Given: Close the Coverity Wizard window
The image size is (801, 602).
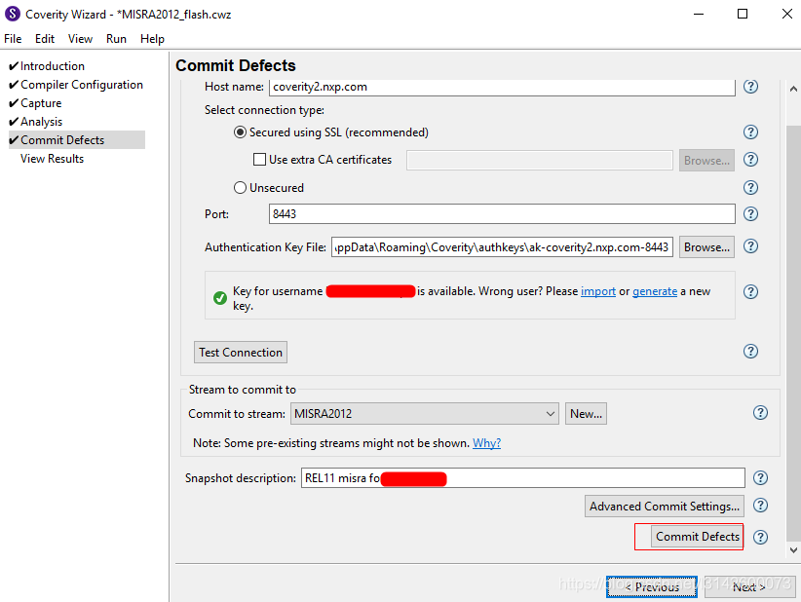Looking at the screenshot, I should 787,14.
